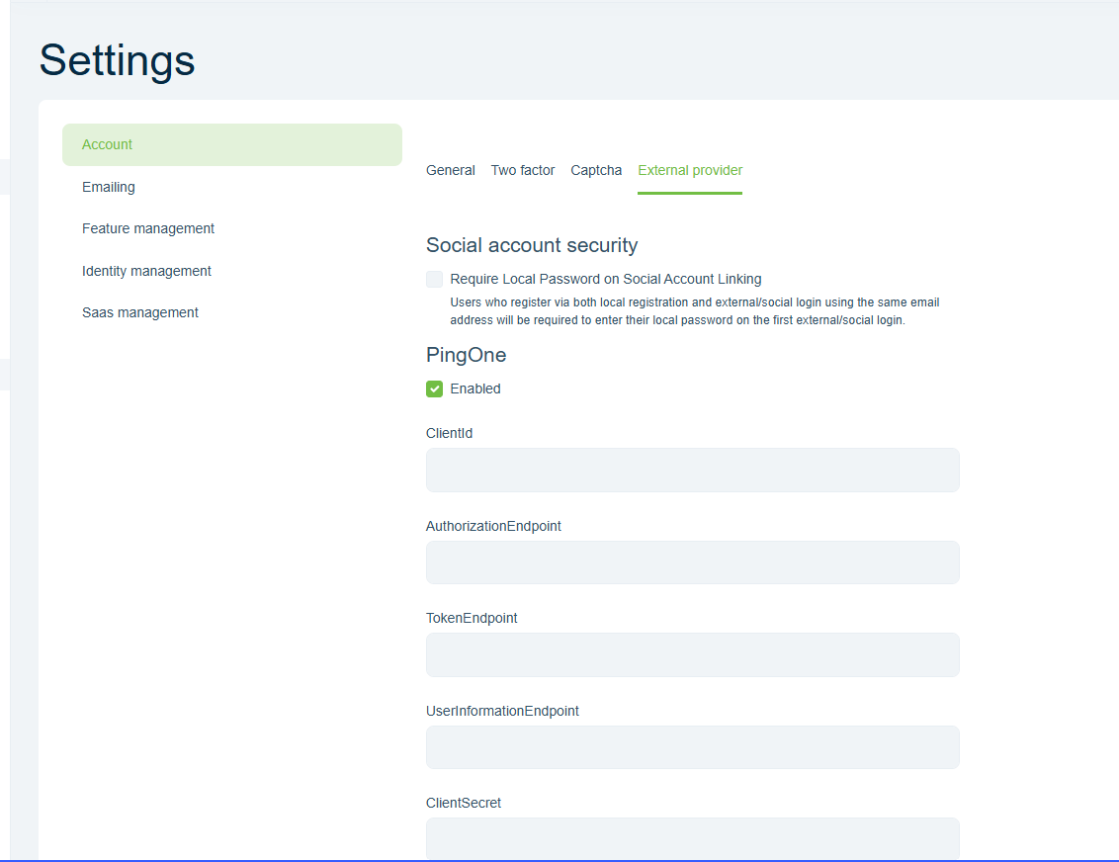Select Feature management in sidebar
This screenshot has height=862, width=1119.
point(147,228)
